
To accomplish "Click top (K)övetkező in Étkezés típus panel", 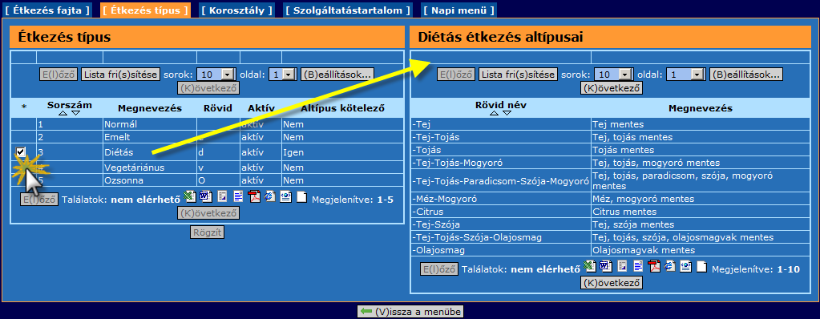I will click(x=208, y=88).
